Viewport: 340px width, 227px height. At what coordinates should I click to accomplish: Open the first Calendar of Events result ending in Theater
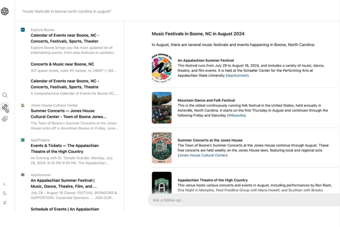point(65,38)
